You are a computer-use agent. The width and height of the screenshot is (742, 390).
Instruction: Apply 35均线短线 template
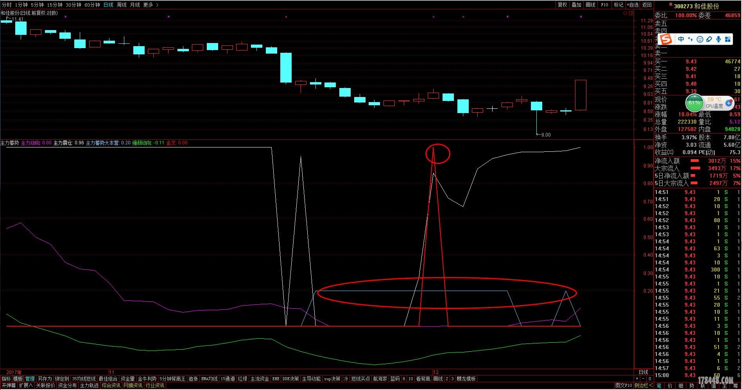[84, 379]
